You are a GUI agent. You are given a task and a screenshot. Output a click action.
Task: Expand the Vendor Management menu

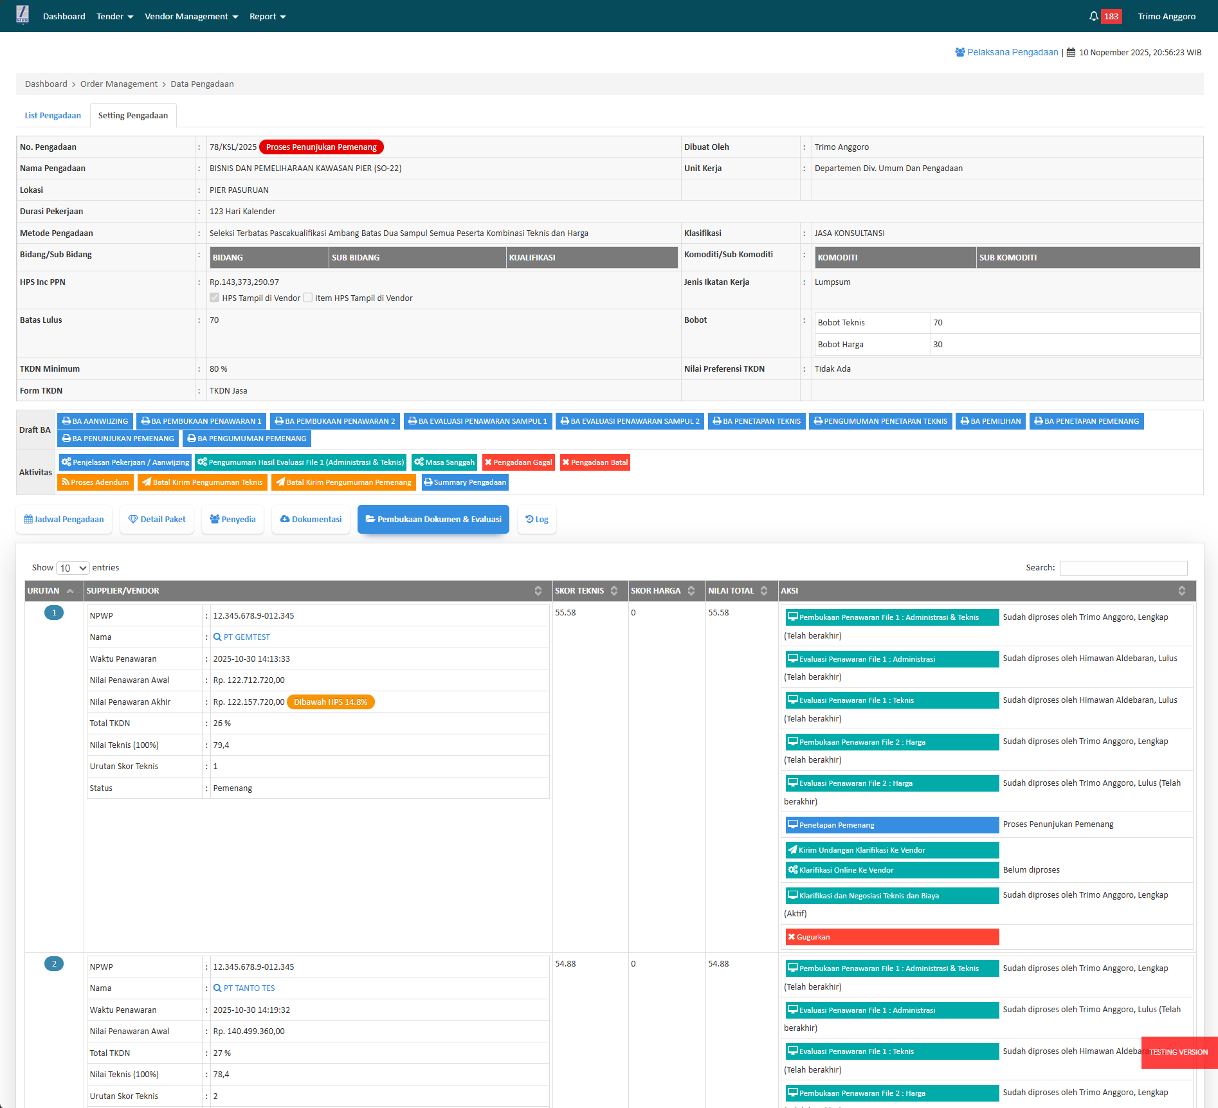(x=191, y=16)
